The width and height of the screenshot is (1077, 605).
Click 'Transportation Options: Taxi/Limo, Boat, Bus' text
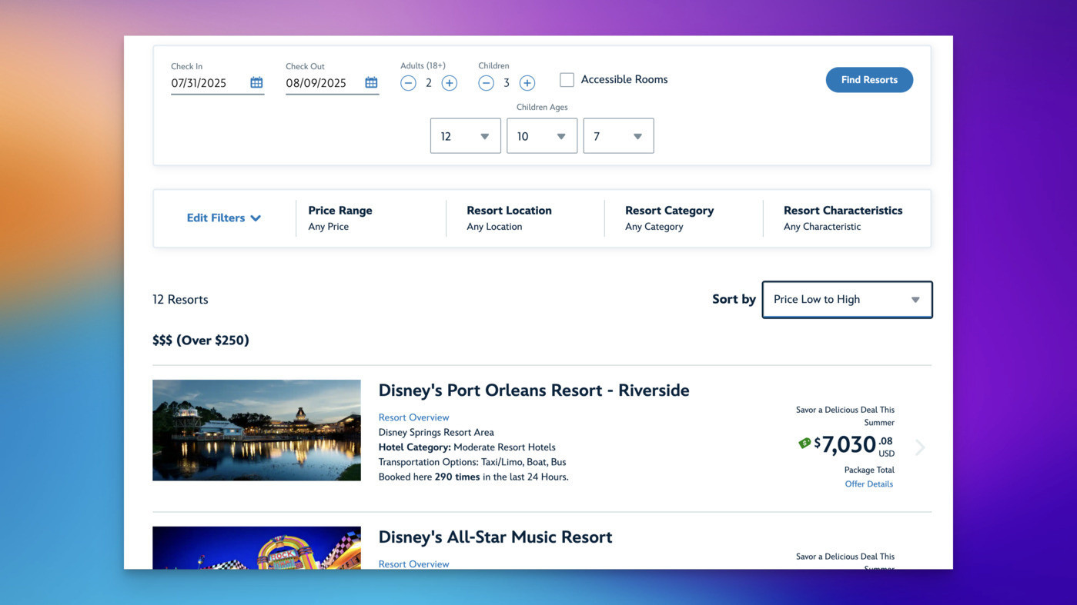472,462
